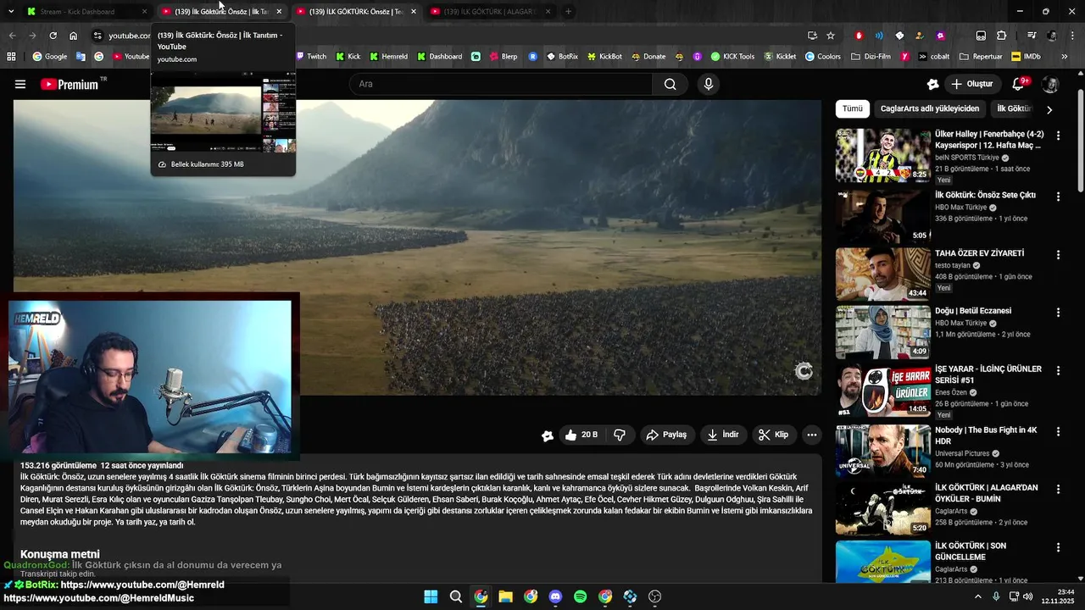Open options for Nobody Bus Fight video
This screenshot has height=610, width=1085.
1058,431
